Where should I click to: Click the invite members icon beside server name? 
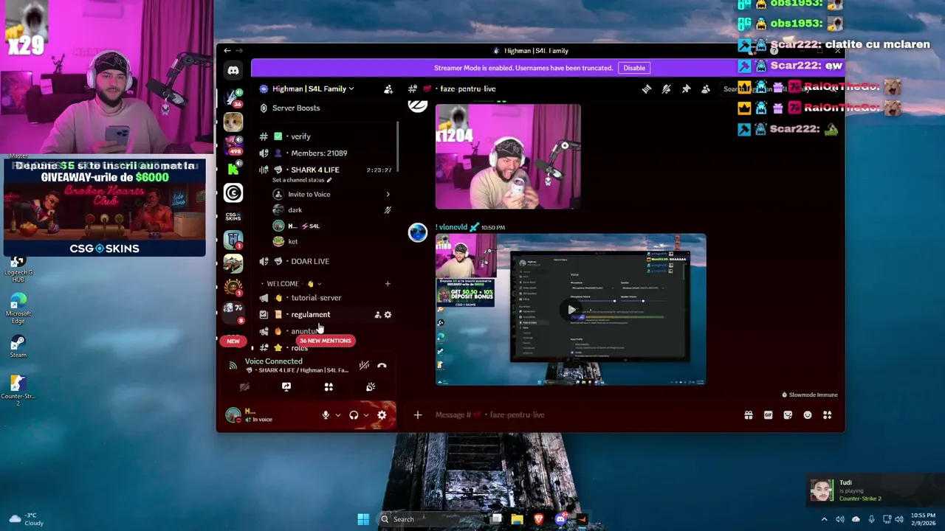pos(388,89)
